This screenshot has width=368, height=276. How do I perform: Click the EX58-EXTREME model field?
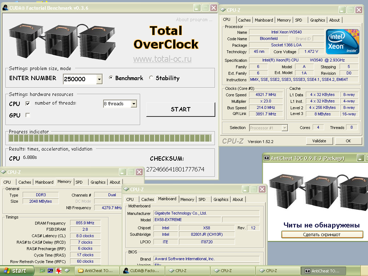(x=187, y=220)
